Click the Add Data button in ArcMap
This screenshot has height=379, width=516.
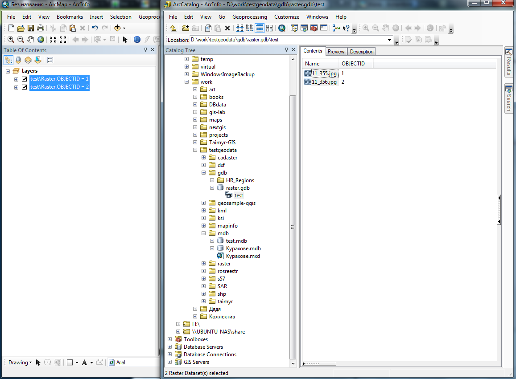tap(117, 28)
